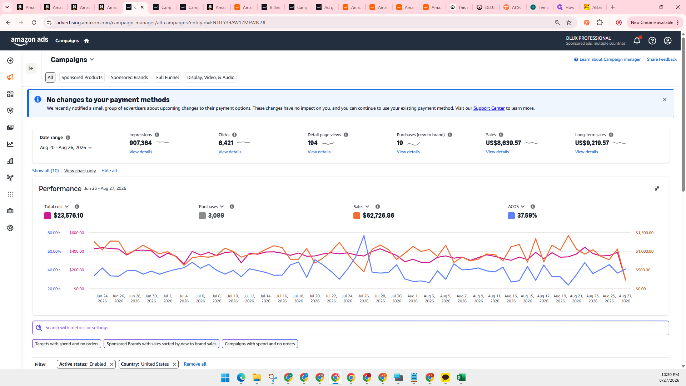Open the date range Aug 20 - Aug 26 dropdown
The image size is (686, 386).
[x=66, y=148]
